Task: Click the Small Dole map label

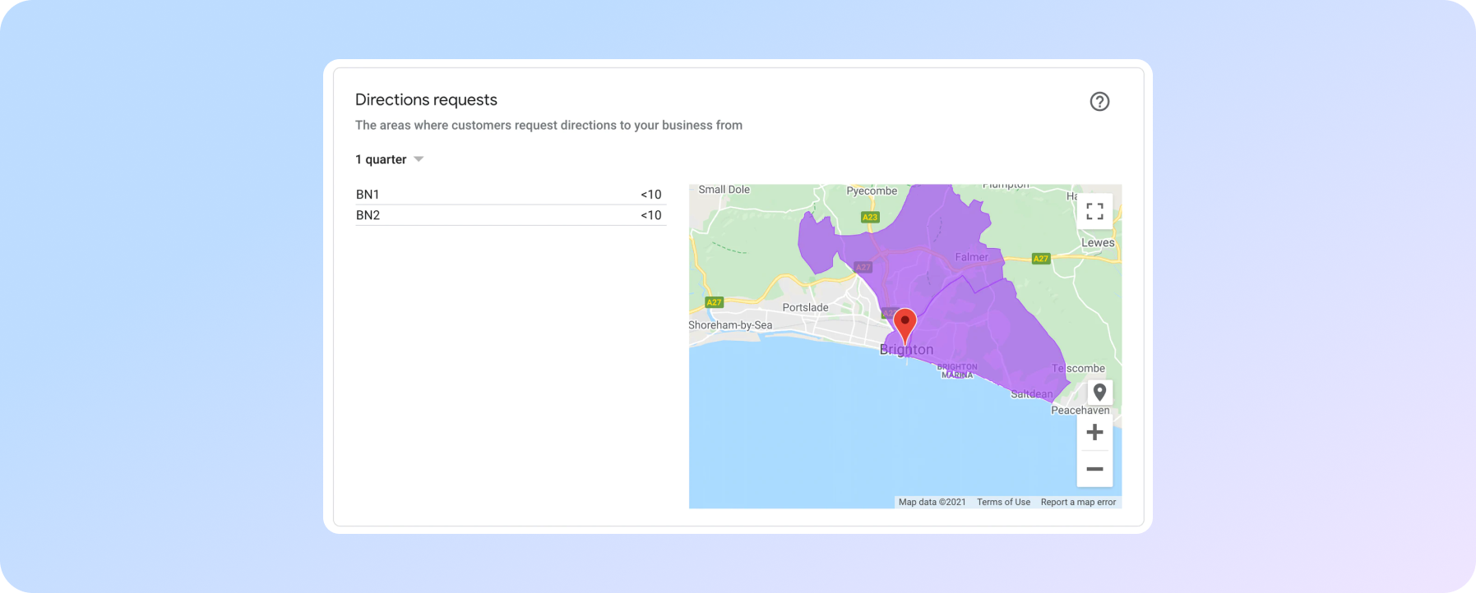Action: (x=724, y=190)
